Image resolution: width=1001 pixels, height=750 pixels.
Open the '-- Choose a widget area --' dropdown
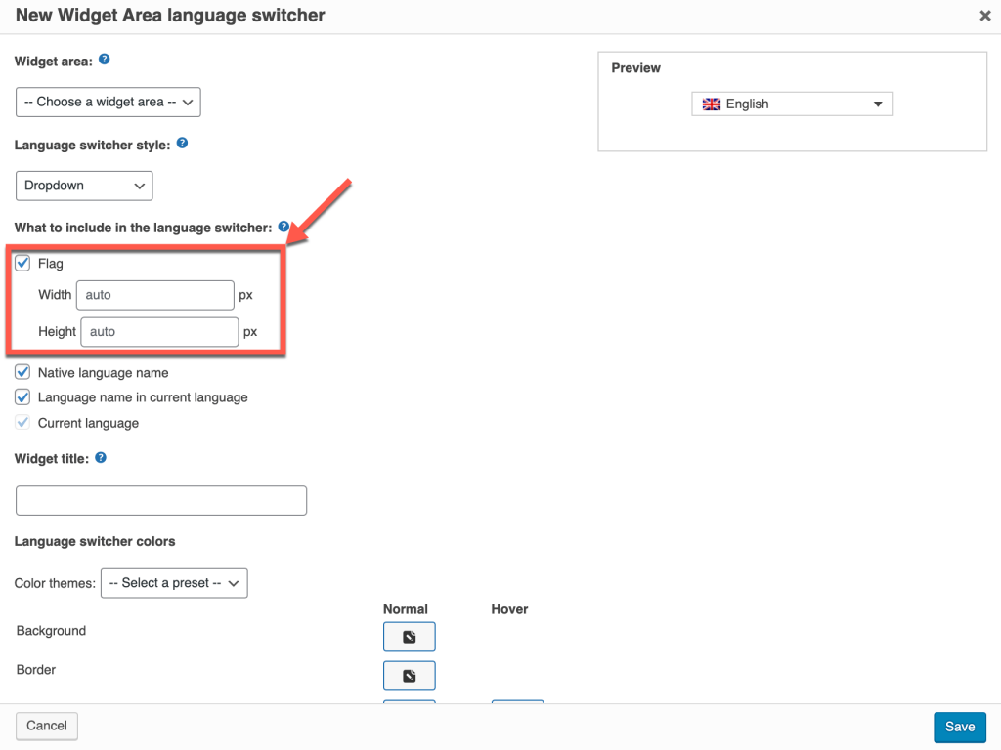(x=108, y=102)
